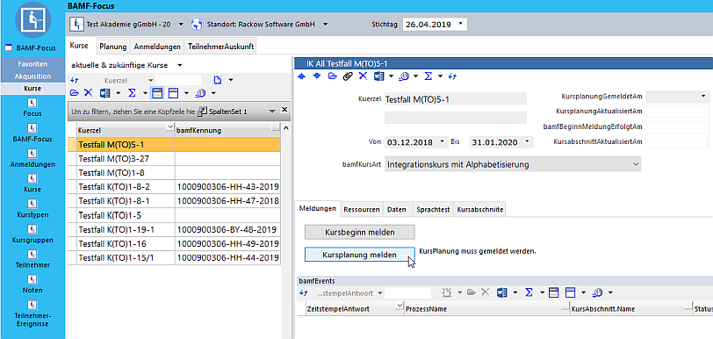The width and height of the screenshot is (713, 339).
Task: Open Akquisition section in sidebar
Action: pos(32,76)
